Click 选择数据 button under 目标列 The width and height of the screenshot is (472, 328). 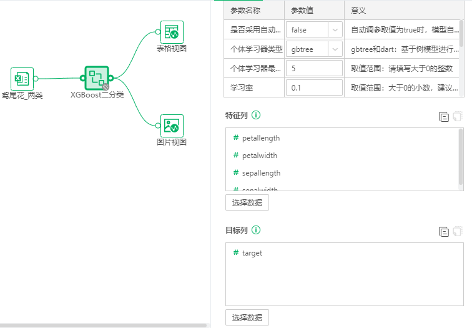[247, 317]
